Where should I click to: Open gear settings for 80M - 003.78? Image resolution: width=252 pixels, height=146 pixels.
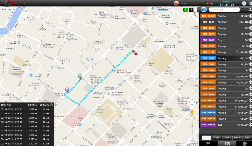tap(250, 119)
